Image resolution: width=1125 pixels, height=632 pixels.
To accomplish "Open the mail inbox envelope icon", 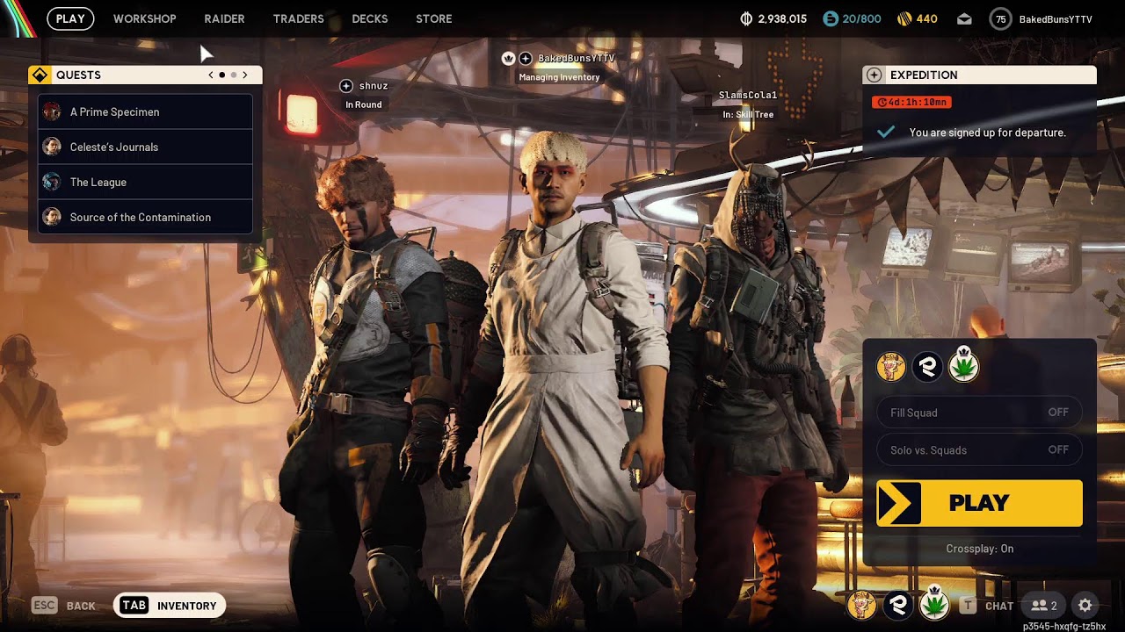I will [x=964, y=18].
